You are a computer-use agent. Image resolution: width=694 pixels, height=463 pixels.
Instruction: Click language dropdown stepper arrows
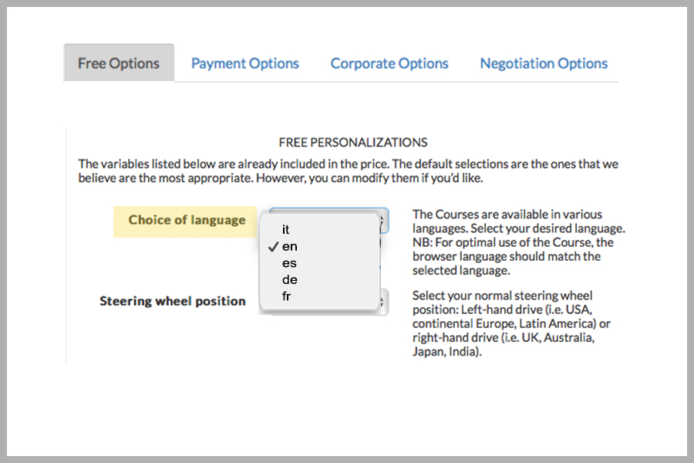[x=383, y=221]
